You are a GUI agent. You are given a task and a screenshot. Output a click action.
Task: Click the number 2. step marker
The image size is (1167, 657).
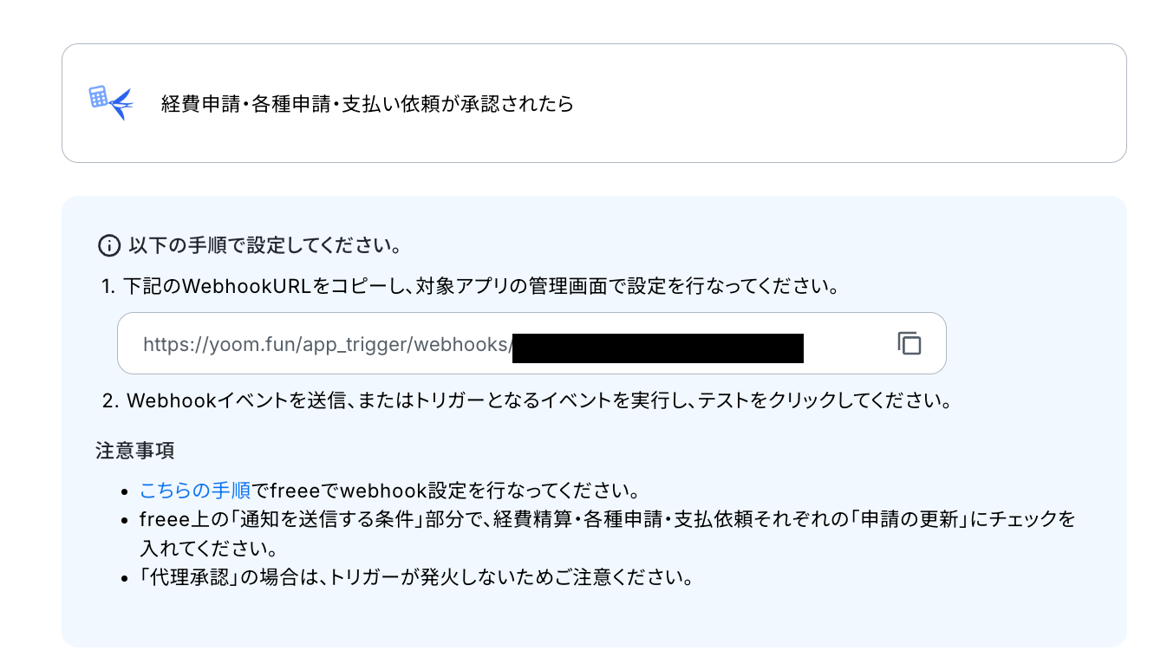coord(109,401)
